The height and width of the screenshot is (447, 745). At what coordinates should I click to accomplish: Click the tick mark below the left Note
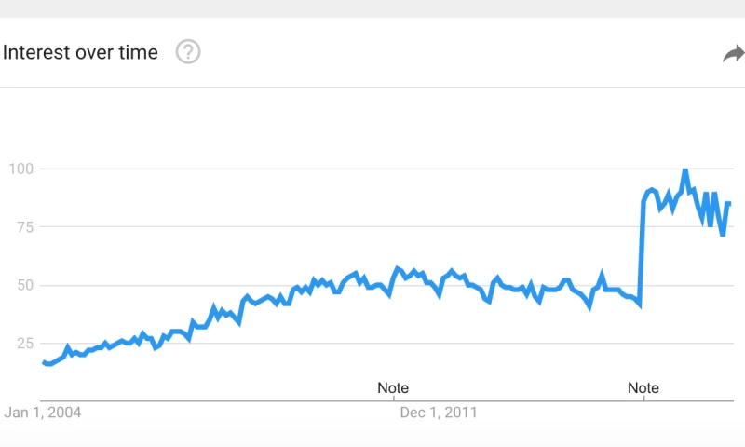[x=392, y=401]
